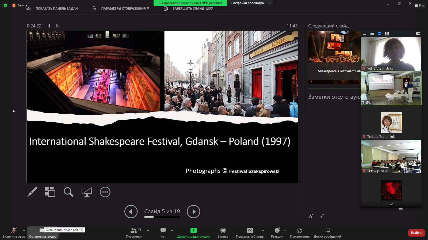Click the black out slideshow screen icon

click(87, 192)
